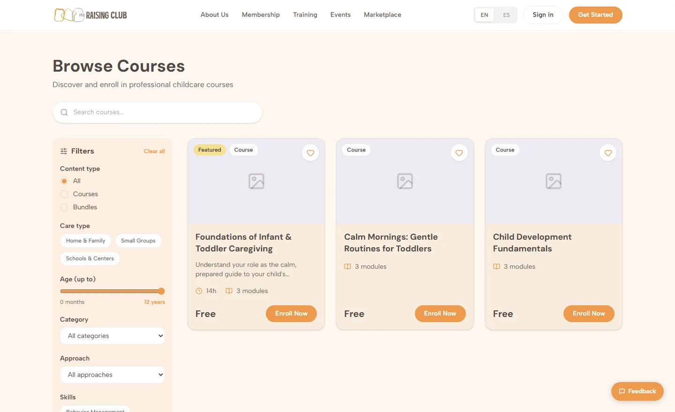The image size is (675, 412).
Task: Open the Calm Mornings: Gentle Routines for Toddlers title
Action: point(391,243)
